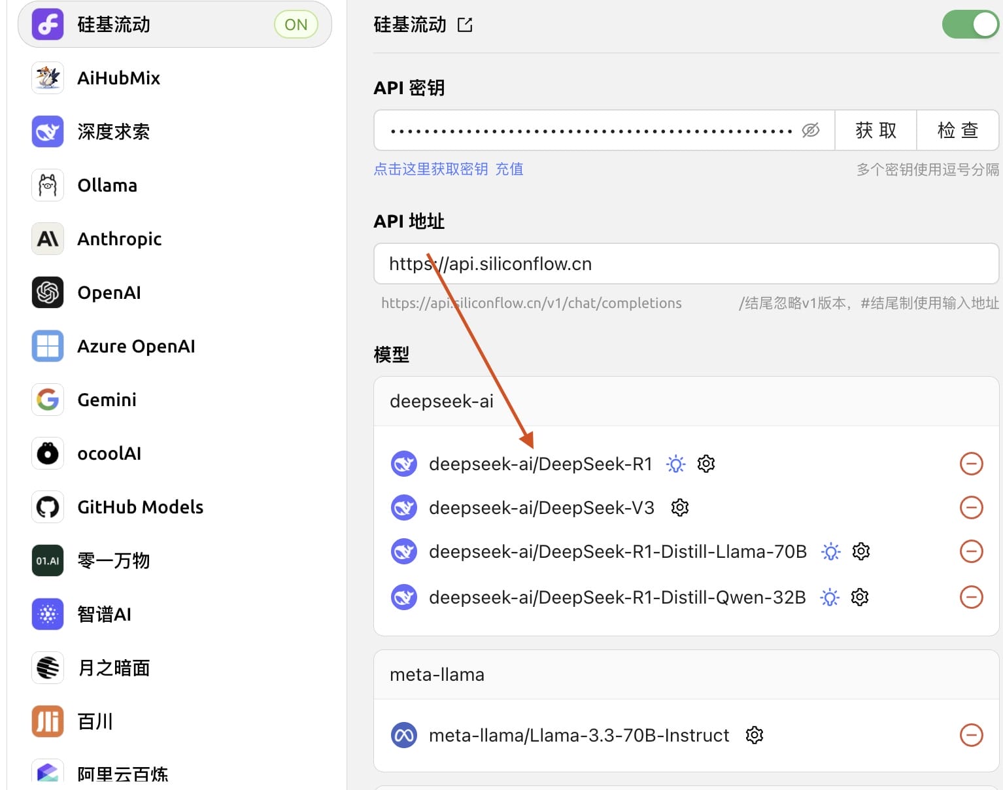1003x790 pixels.
Task: Click the DeepSeek whale logo beside DeepSeek-V3
Action: [404, 507]
